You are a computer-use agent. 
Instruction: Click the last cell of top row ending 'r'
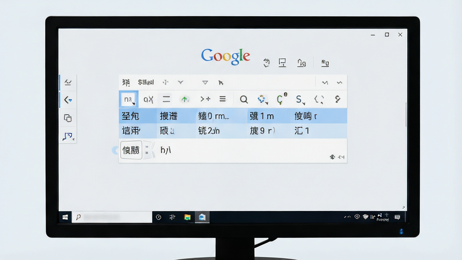pyautogui.click(x=319, y=116)
